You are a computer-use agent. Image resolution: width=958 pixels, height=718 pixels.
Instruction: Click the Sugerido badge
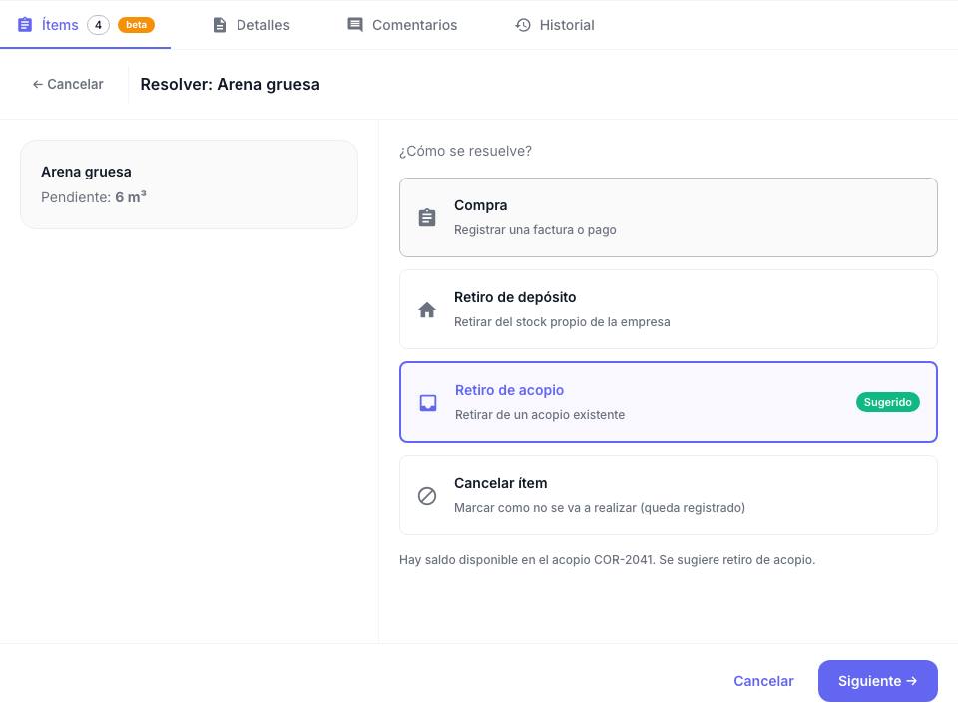coord(888,402)
